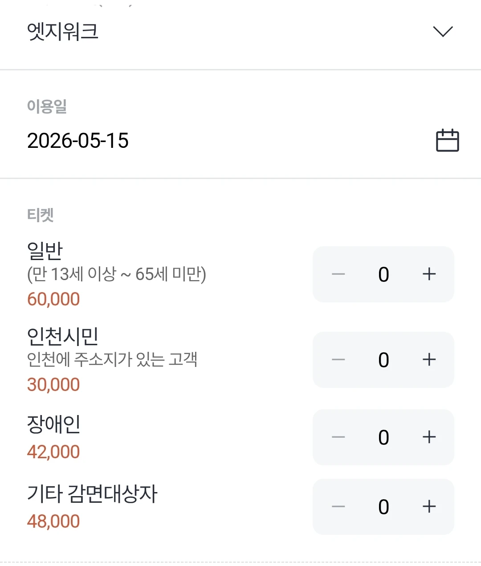
Task: Add one 인천시민 ticket using plus
Action: 429,359
